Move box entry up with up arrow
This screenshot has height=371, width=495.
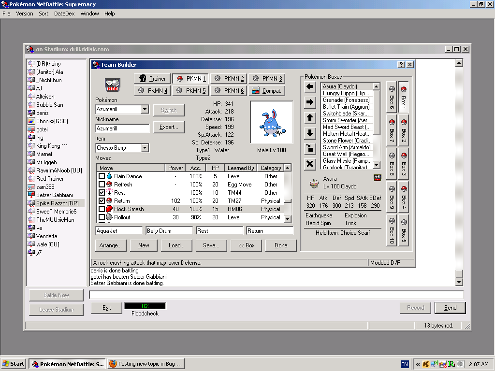[310, 118]
